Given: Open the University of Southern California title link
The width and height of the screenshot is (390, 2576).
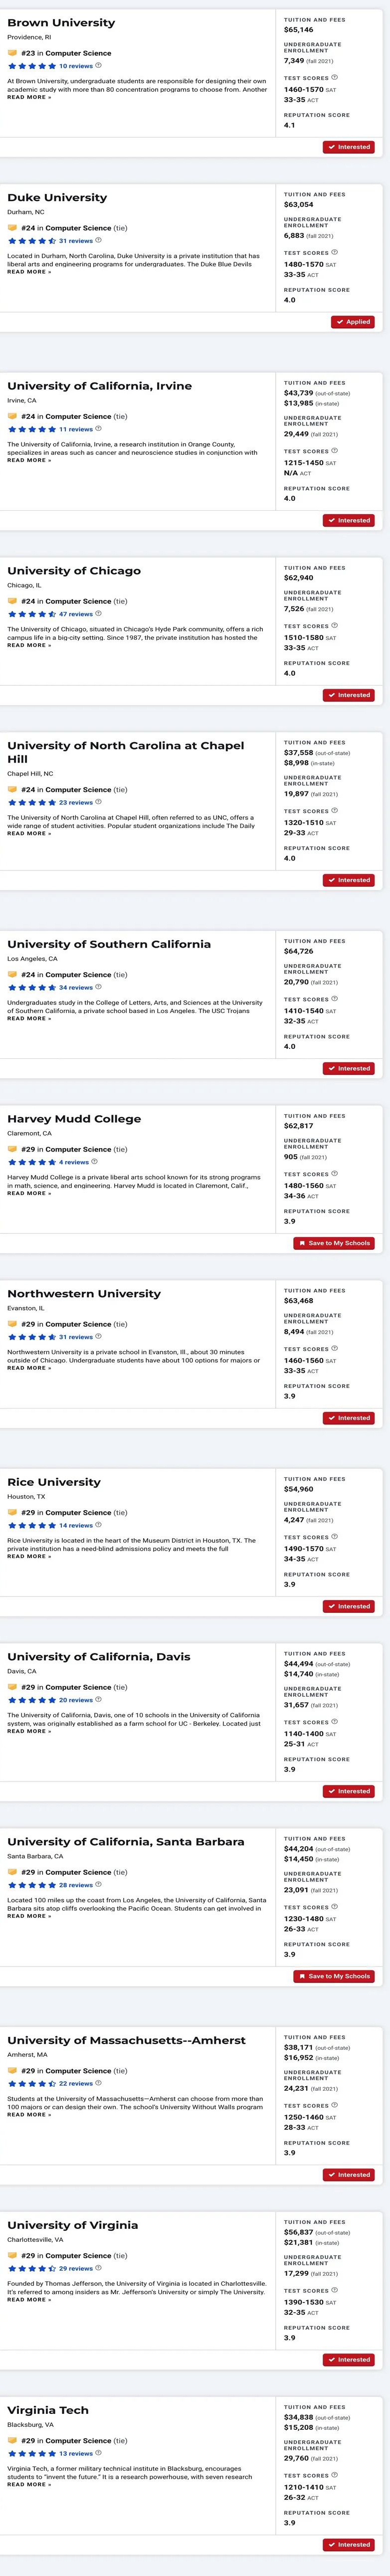Looking at the screenshot, I should click(x=109, y=944).
